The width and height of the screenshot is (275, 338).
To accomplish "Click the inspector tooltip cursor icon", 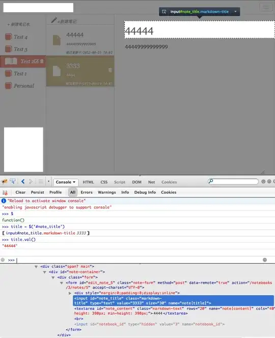I will point(164,12).
